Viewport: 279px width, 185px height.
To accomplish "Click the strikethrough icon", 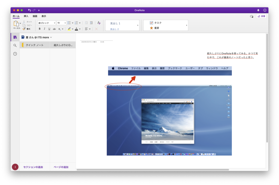I will point(54,29).
